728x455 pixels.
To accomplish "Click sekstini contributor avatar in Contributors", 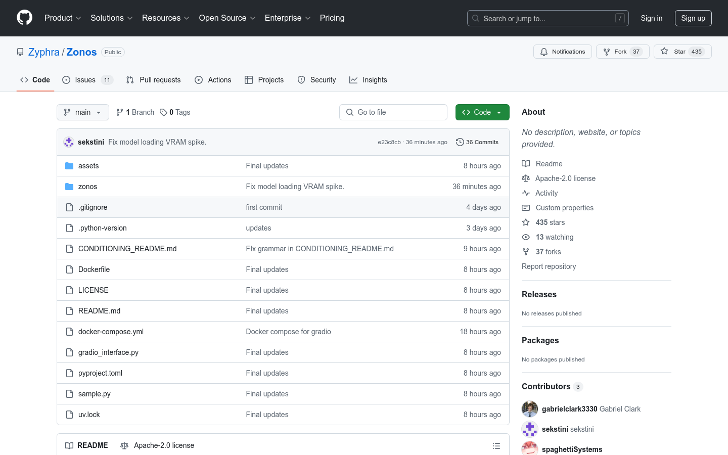I will point(530,429).
